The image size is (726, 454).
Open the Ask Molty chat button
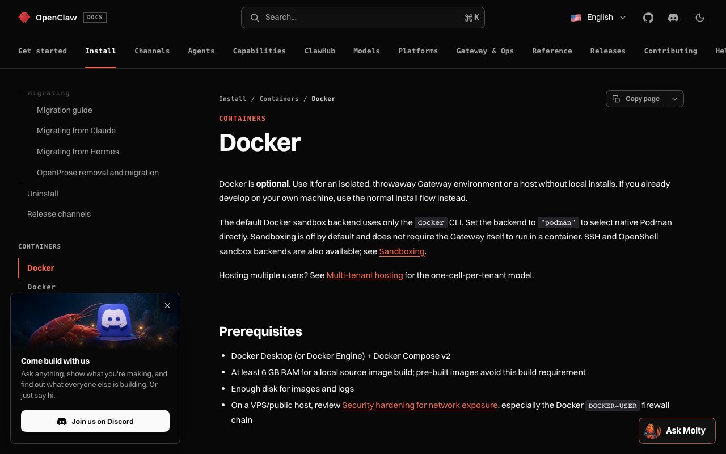tap(677, 431)
